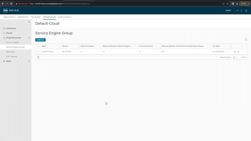Open Clouds in the sidebar
This screenshot has height=141, width=251.
click(x=9, y=33)
